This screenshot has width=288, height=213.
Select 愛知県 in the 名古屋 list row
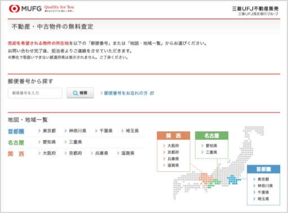[x=49, y=142]
